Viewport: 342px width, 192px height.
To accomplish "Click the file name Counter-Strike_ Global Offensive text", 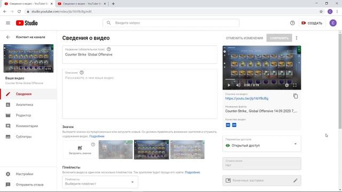I will pos(261,111).
